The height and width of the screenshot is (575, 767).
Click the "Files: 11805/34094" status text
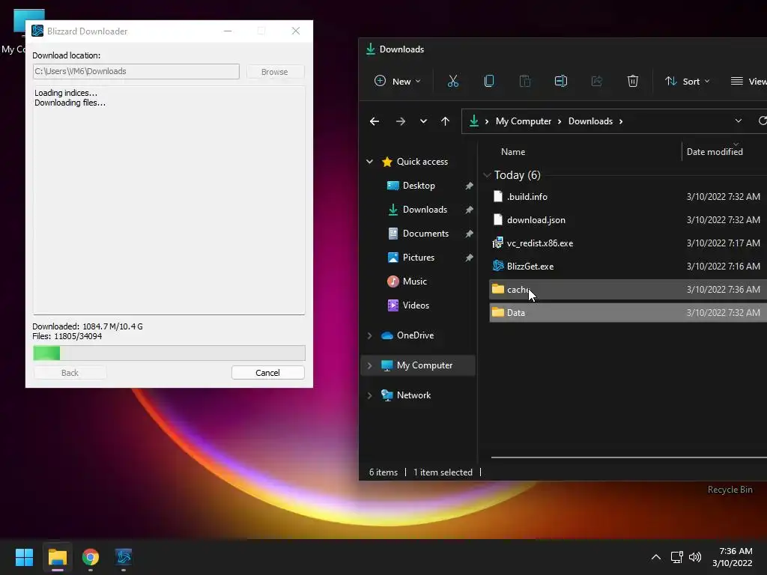pyautogui.click(x=67, y=336)
